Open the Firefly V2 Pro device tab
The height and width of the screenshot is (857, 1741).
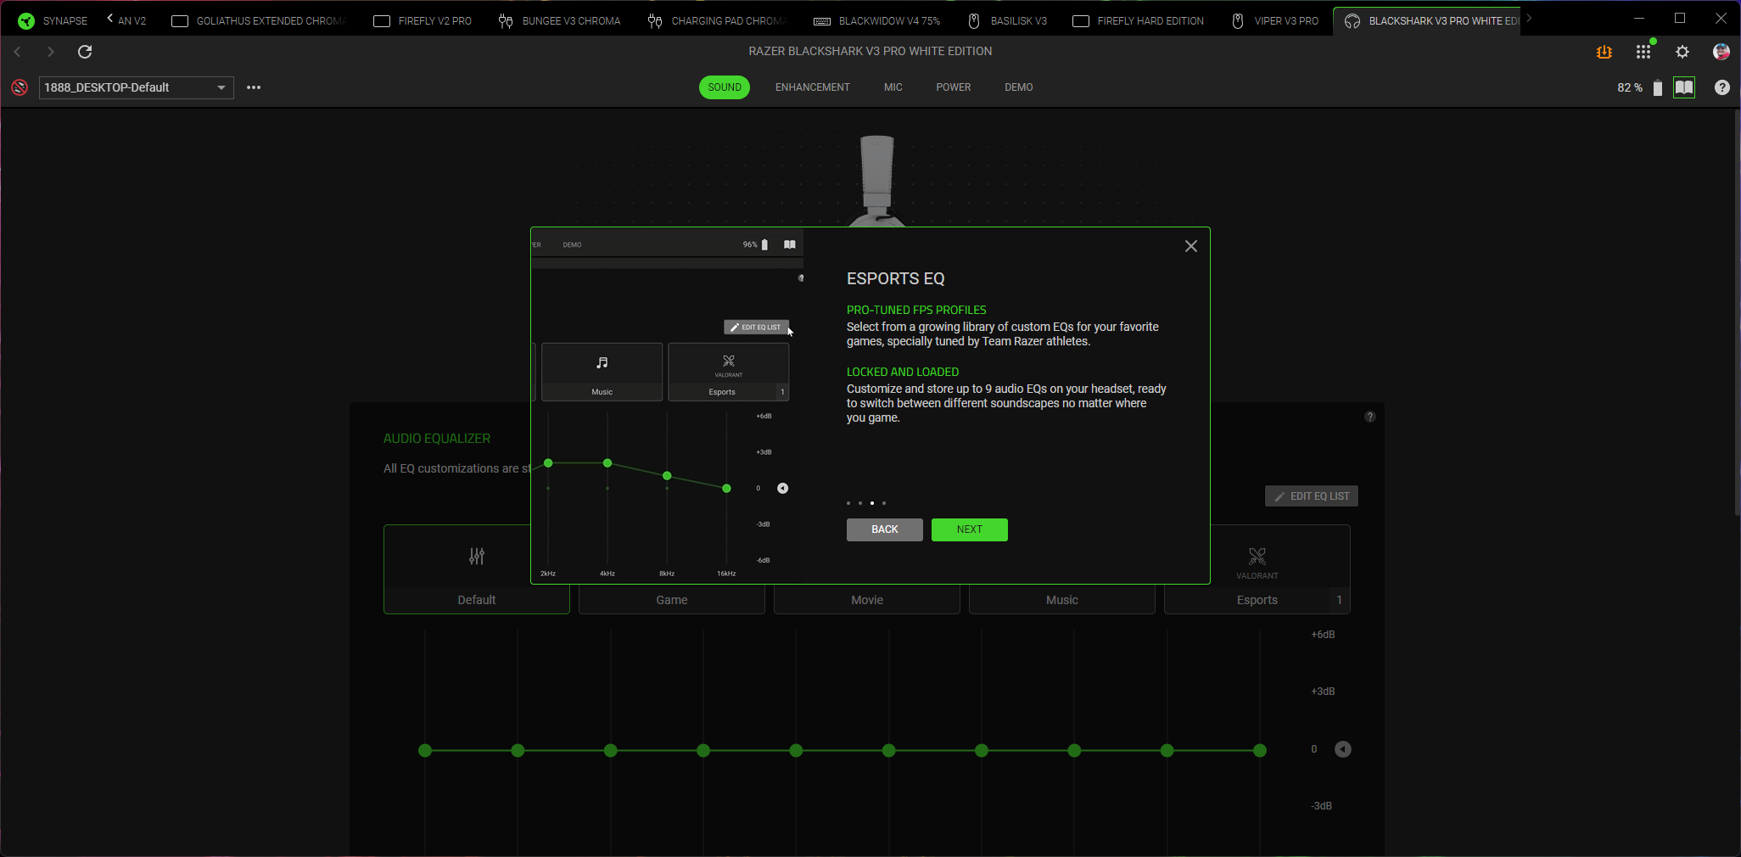pyautogui.click(x=423, y=20)
